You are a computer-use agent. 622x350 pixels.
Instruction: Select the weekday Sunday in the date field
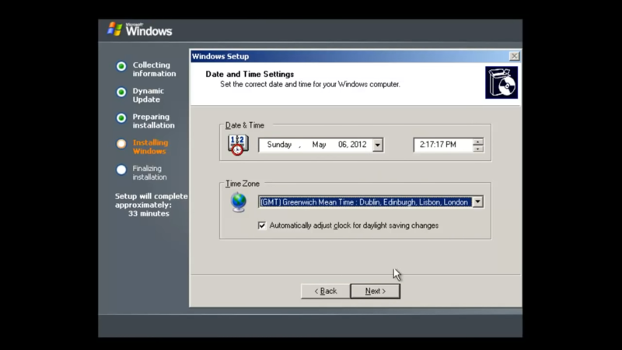(x=279, y=145)
